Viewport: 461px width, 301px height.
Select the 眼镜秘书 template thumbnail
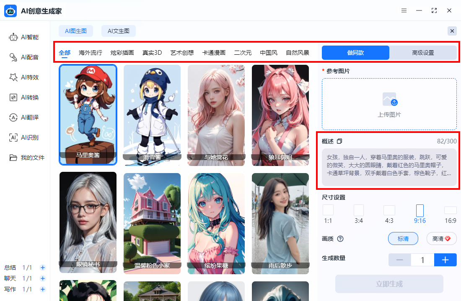click(x=88, y=223)
